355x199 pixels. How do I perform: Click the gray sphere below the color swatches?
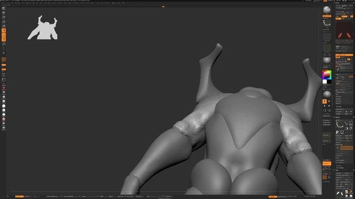pyautogui.click(x=327, y=94)
